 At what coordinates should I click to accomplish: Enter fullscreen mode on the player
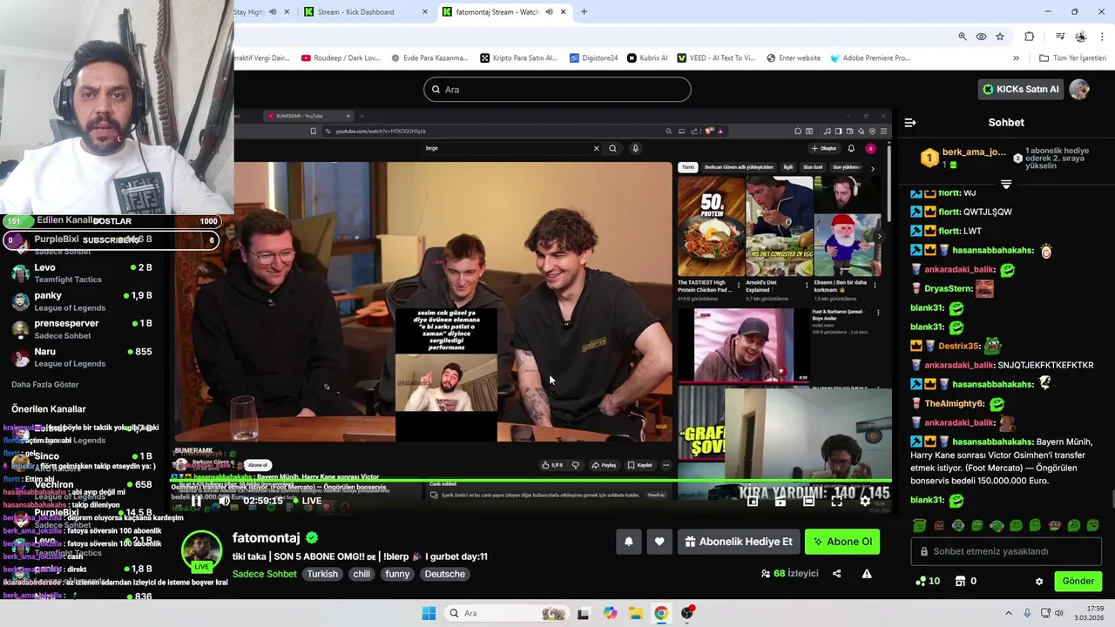click(837, 501)
